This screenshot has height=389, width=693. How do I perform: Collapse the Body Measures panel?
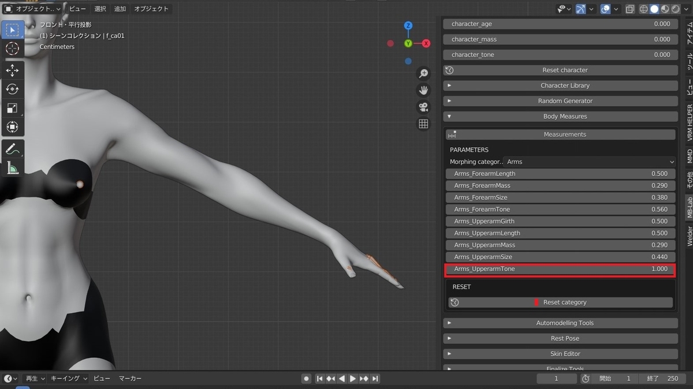560,117
